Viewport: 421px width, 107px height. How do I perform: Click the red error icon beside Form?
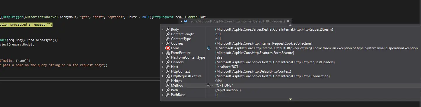click(167, 48)
